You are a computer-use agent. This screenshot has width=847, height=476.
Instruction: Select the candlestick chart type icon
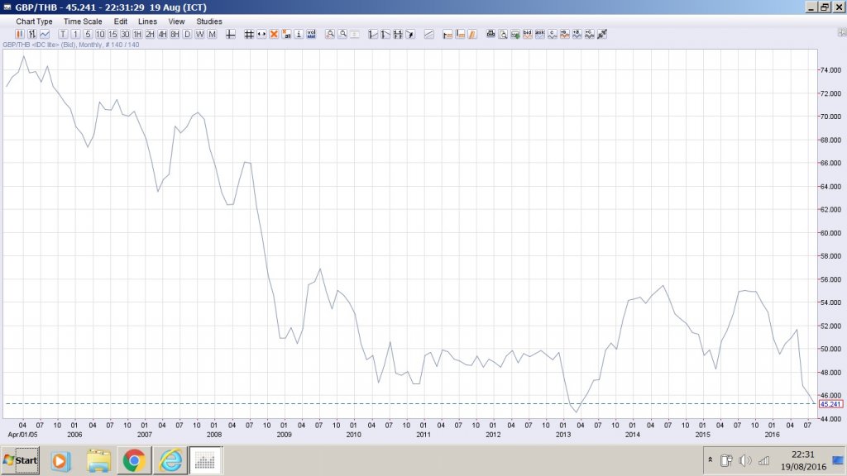point(20,34)
